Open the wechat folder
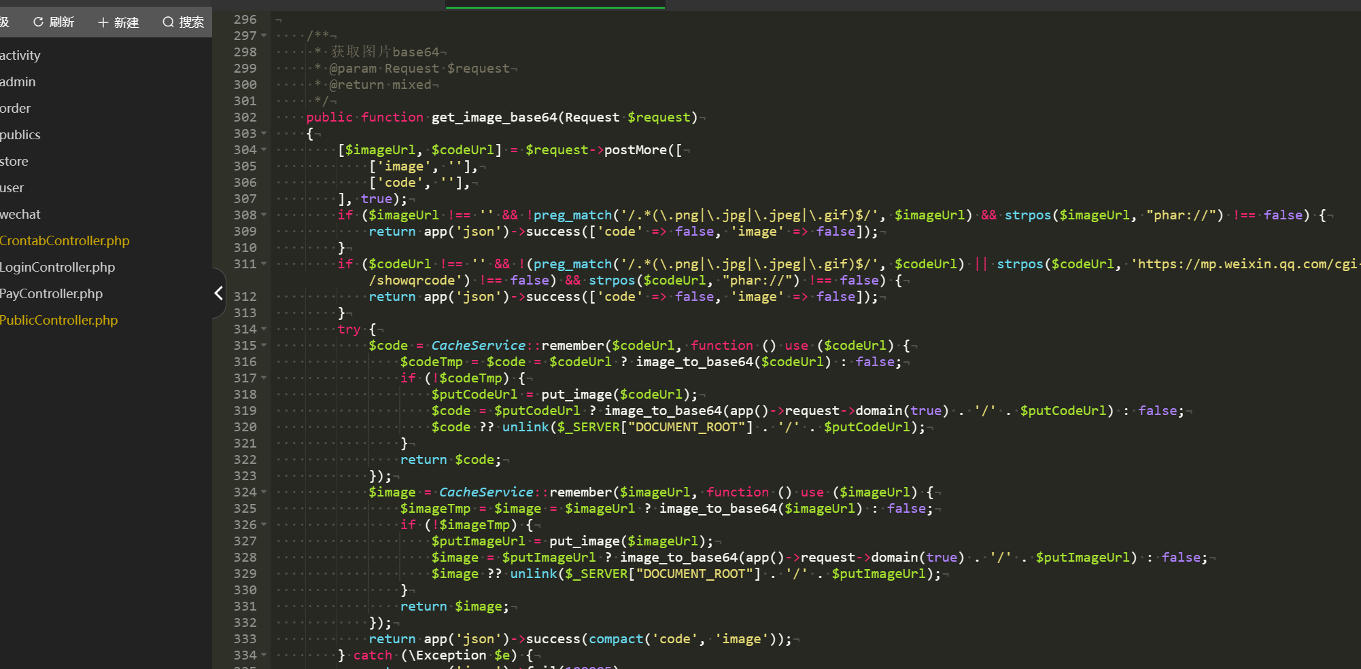 (x=20, y=214)
